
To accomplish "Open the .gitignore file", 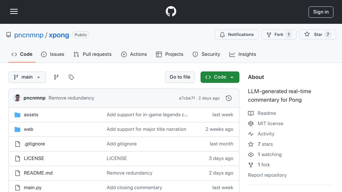I will pyautogui.click(x=34, y=144).
